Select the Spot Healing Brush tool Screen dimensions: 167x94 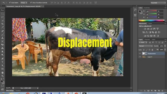click(x=2, y=31)
